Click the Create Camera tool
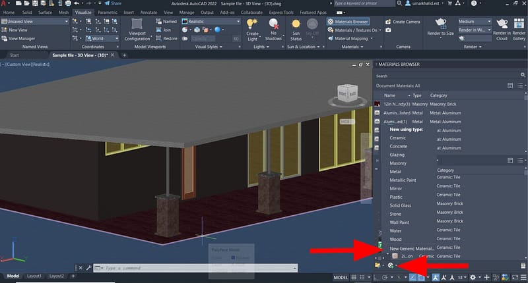This screenshot has width=528, height=283. pyautogui.click(x=402, y=22)
